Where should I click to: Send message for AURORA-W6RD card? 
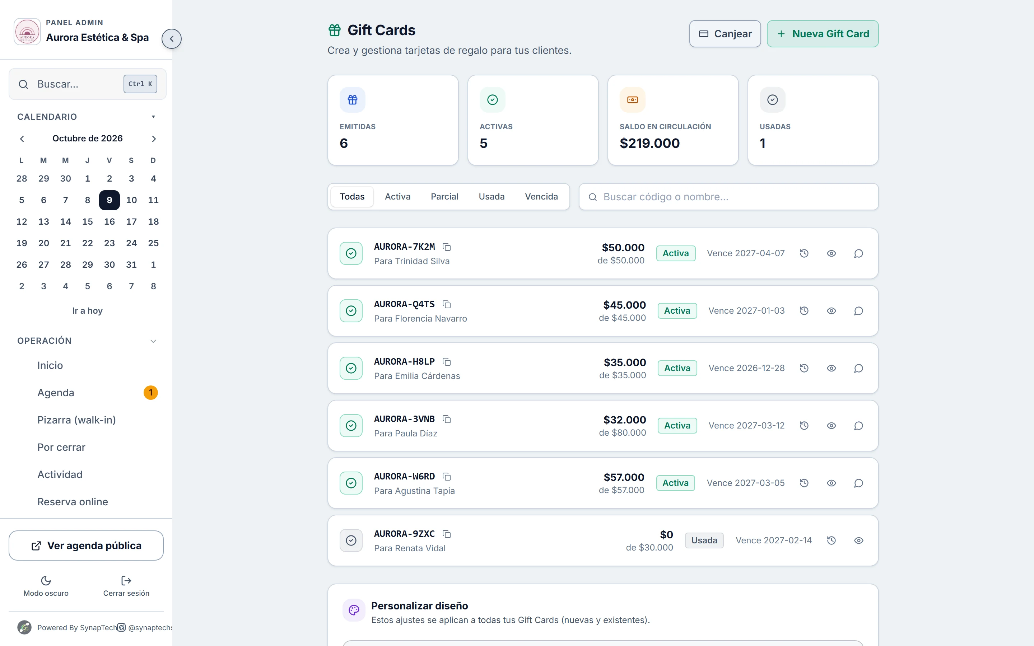(x=858, y=483)
